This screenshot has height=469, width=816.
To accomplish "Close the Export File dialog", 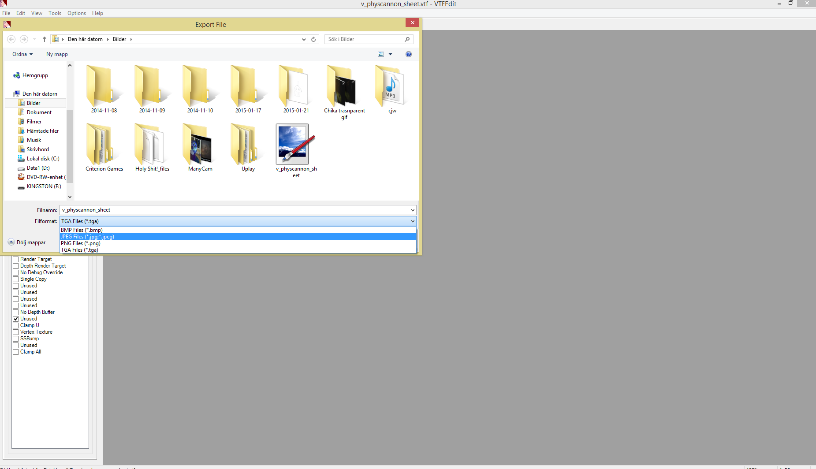I will [x=412, y=22].
